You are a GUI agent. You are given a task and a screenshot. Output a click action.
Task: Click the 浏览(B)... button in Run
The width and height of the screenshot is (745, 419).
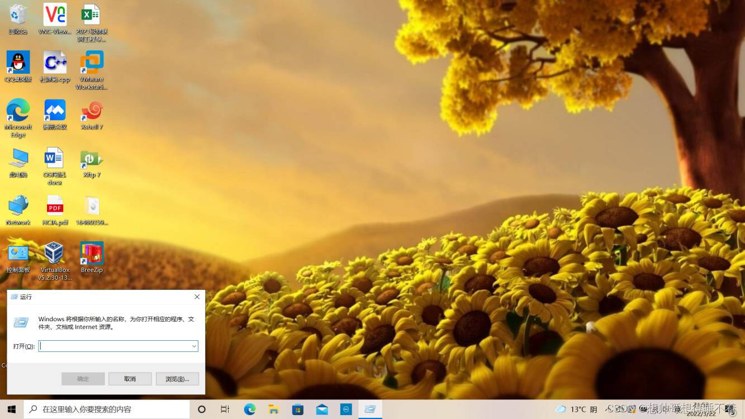[x=177, y=379]
